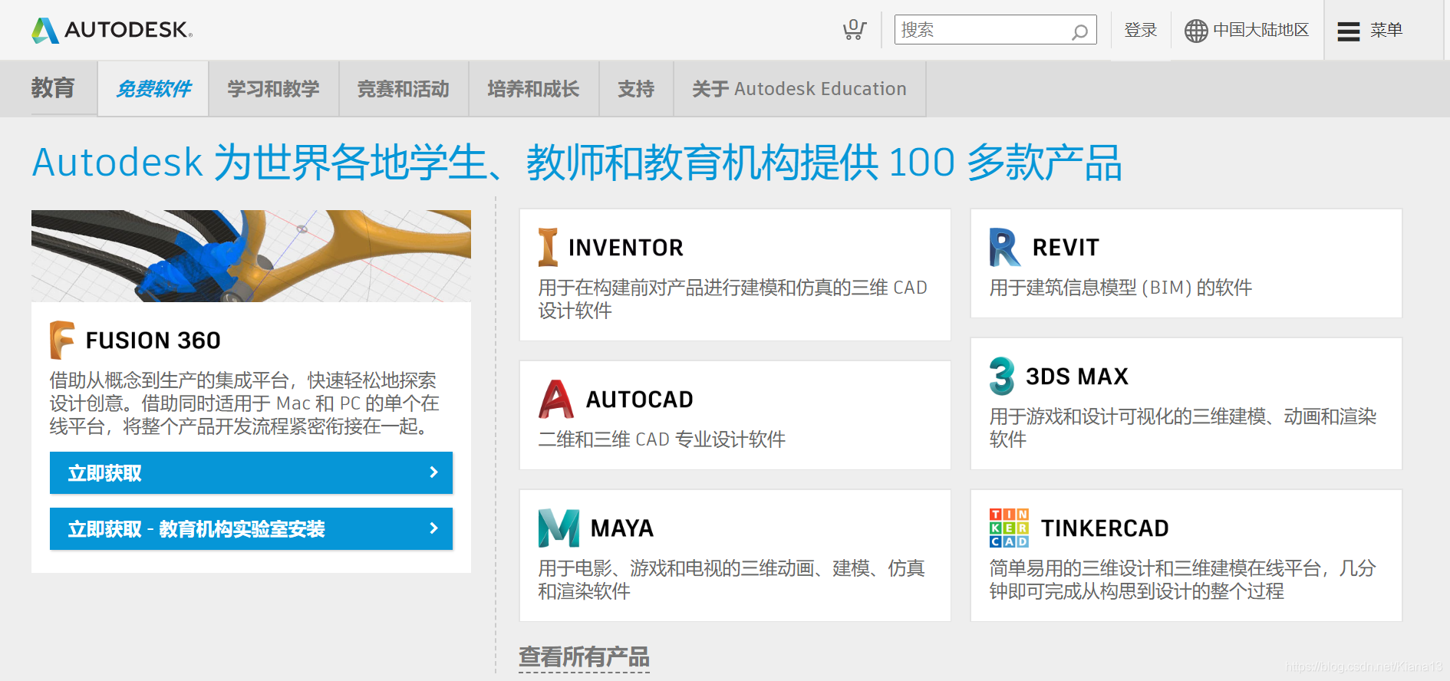Click the 3ds Max logo icon
1450x681 pixels.
[x=1001, y=376]
